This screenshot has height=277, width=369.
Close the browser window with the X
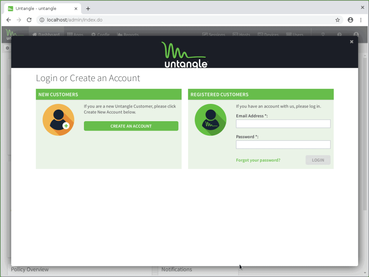pyautogui.click(x=363, y=8)
